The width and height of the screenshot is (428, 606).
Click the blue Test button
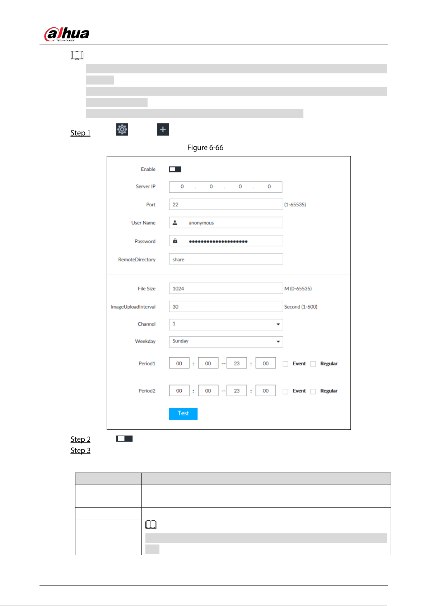point(183,414)
